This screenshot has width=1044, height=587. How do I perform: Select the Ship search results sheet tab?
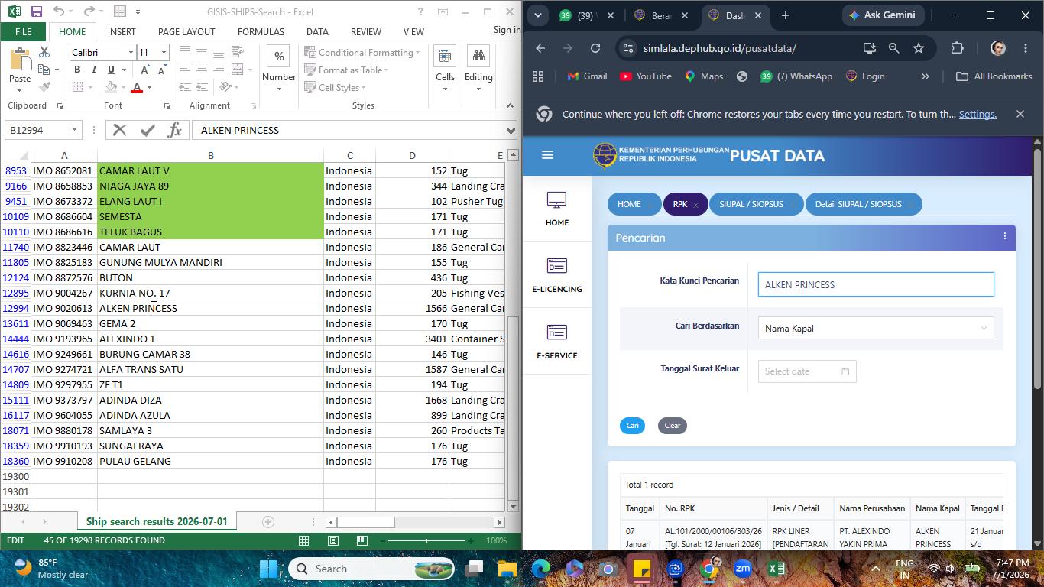[x=157, y=521]
